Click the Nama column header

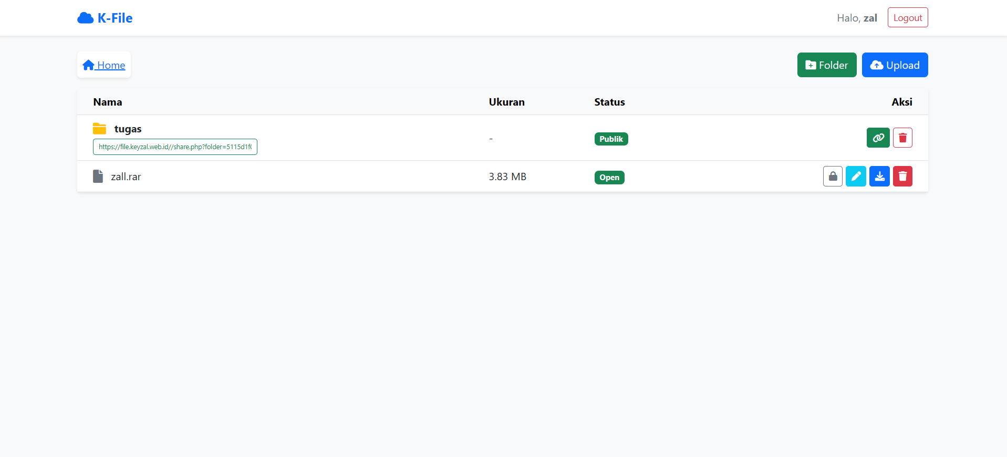[x=108, y=102]
